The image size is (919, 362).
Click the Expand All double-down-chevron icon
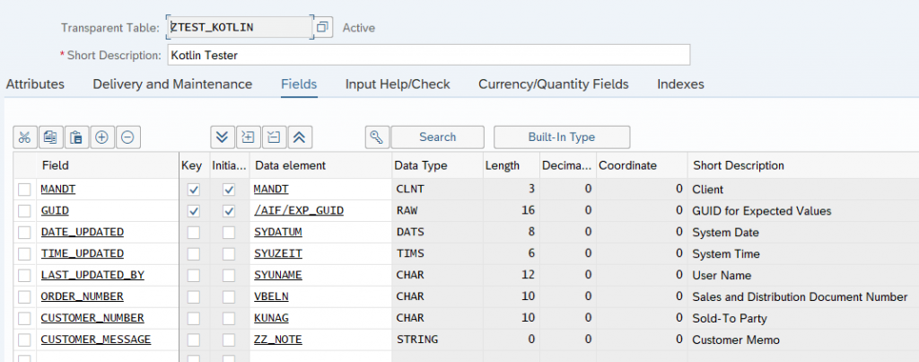point(223,137)
